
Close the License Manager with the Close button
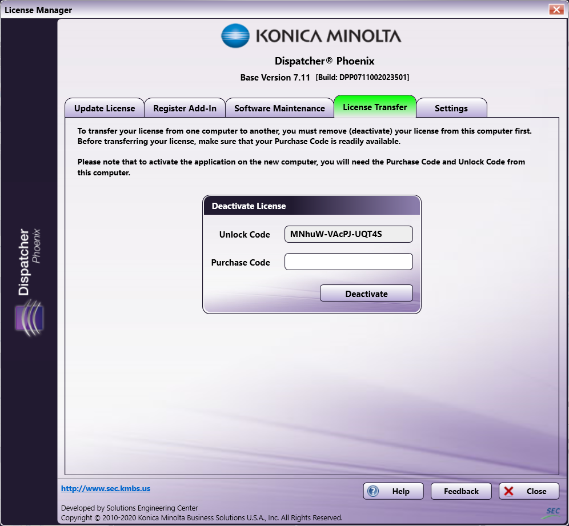pos(528,491)
